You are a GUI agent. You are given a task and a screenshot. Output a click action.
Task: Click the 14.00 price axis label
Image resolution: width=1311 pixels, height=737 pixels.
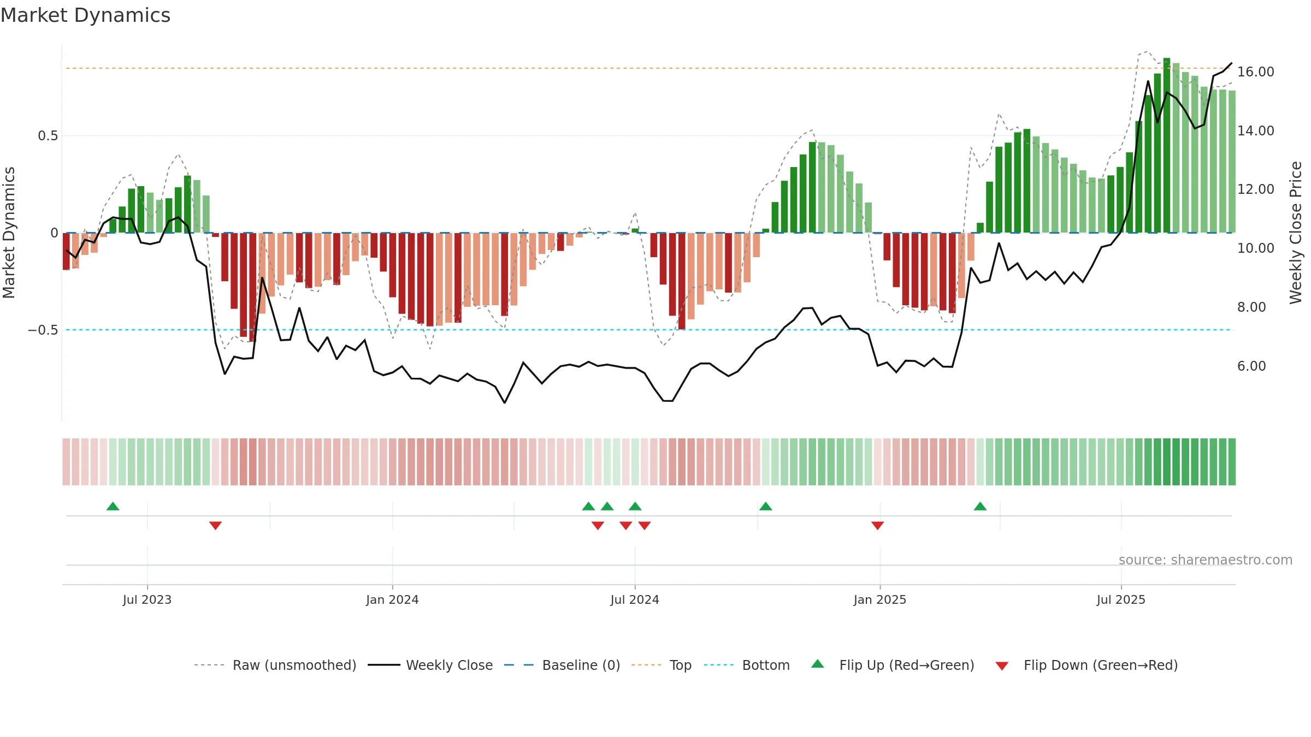coord(1256,131)
